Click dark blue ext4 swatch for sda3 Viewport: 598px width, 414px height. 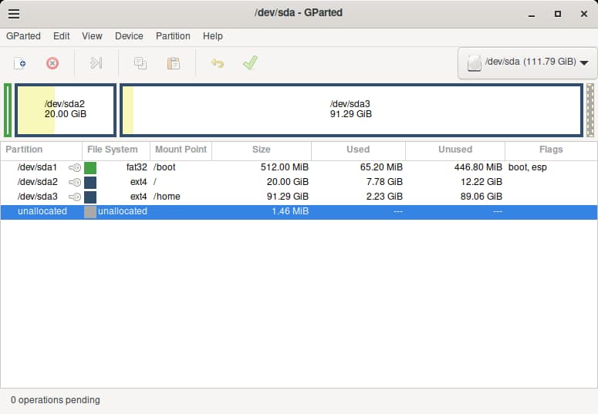90,197
